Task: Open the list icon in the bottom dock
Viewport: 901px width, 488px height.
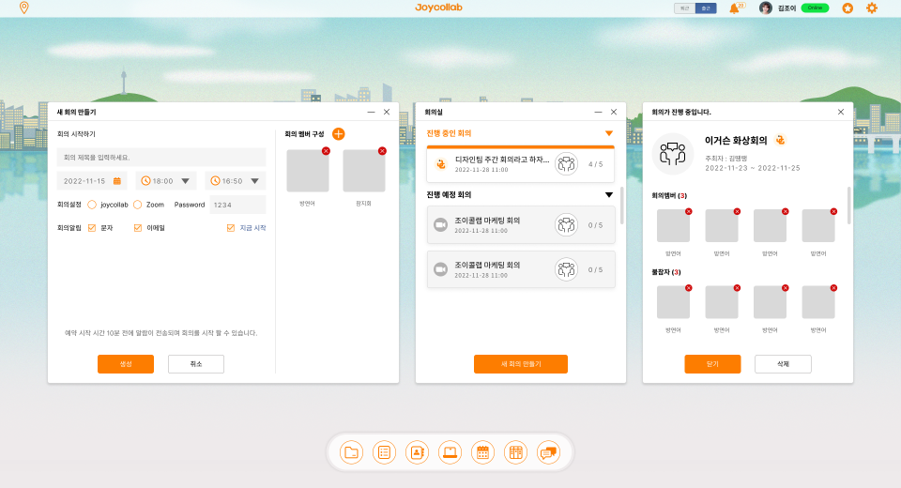Action: [x=384, y=452]
